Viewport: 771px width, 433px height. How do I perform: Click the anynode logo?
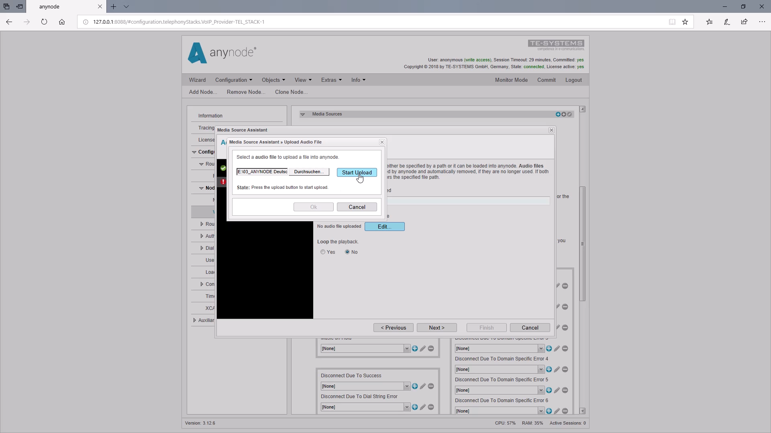coord(222,53)
